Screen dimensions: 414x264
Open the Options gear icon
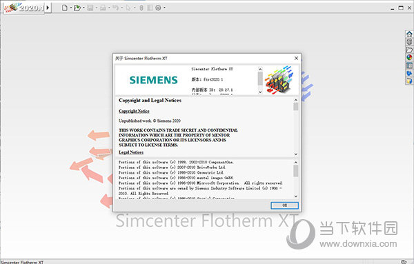tap(158, 8)
